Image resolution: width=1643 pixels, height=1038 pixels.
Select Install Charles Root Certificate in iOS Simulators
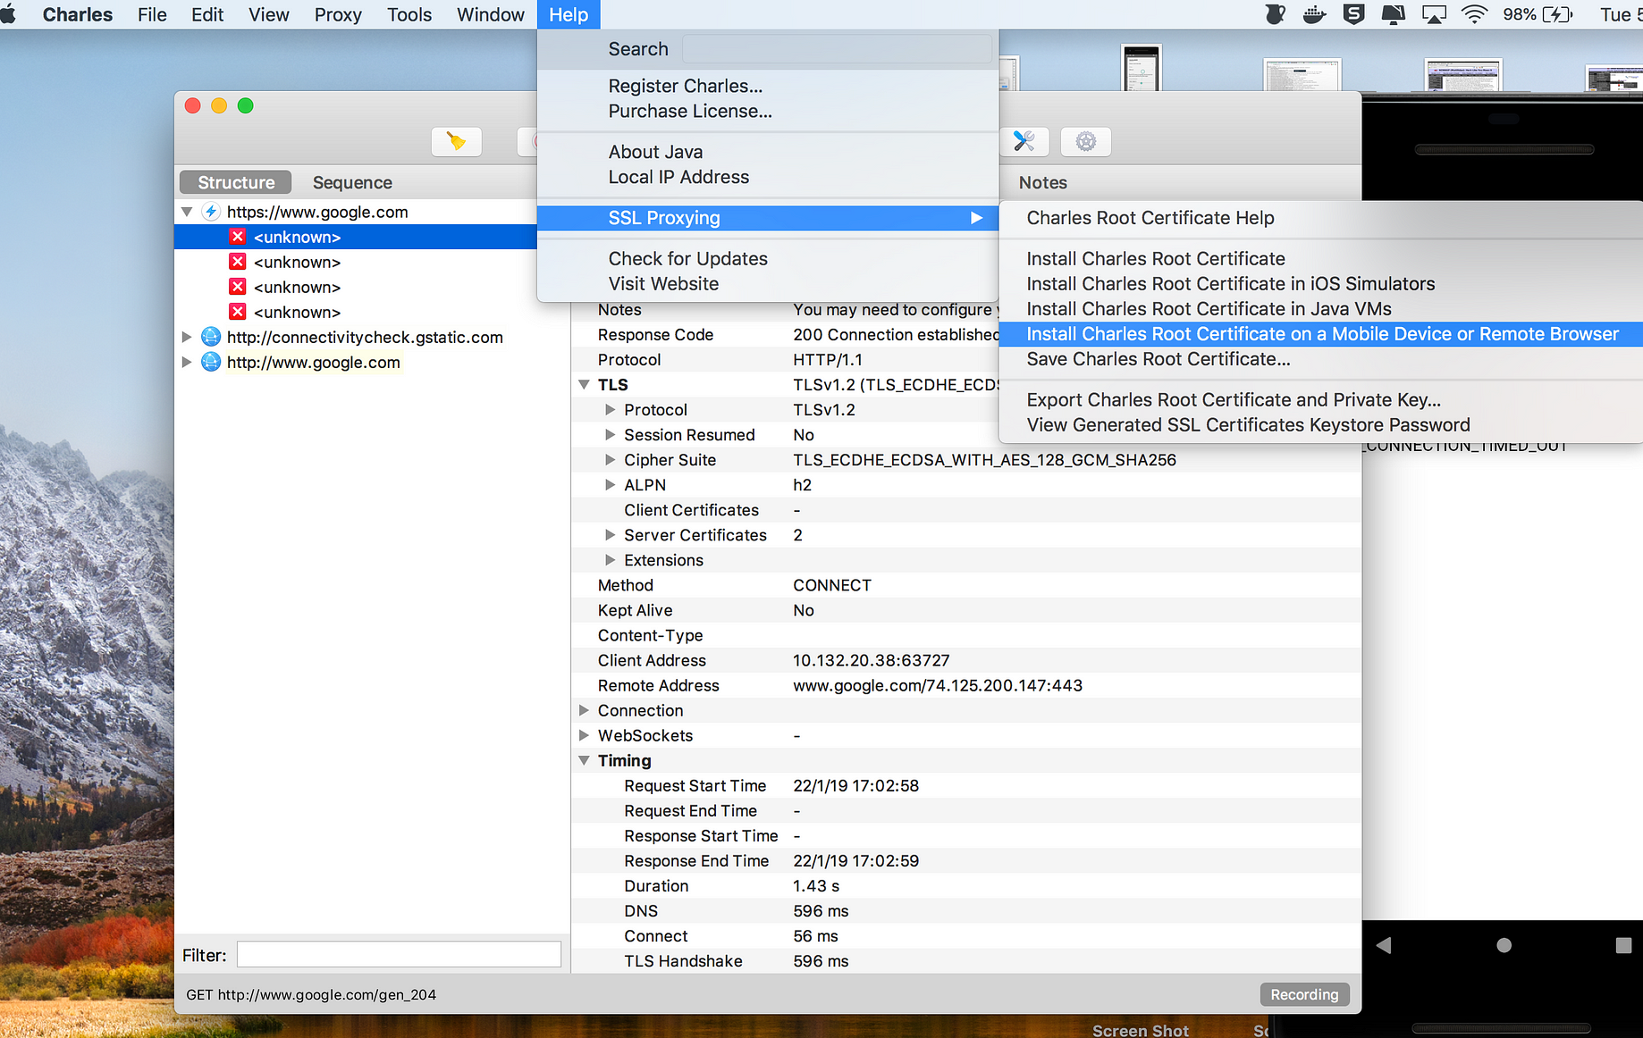pos(1321,283)
